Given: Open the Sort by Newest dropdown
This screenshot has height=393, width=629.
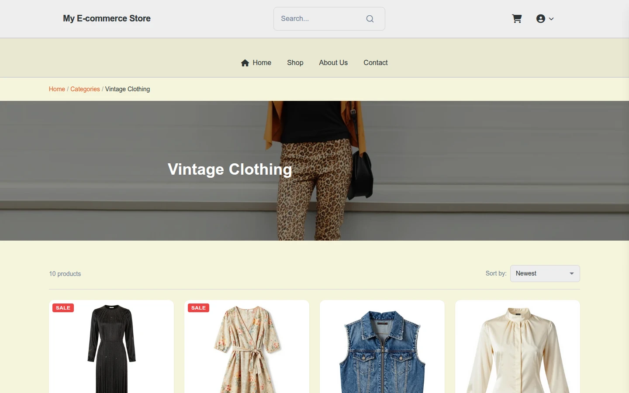Looking at the screenshot, I should coord(545,273).
